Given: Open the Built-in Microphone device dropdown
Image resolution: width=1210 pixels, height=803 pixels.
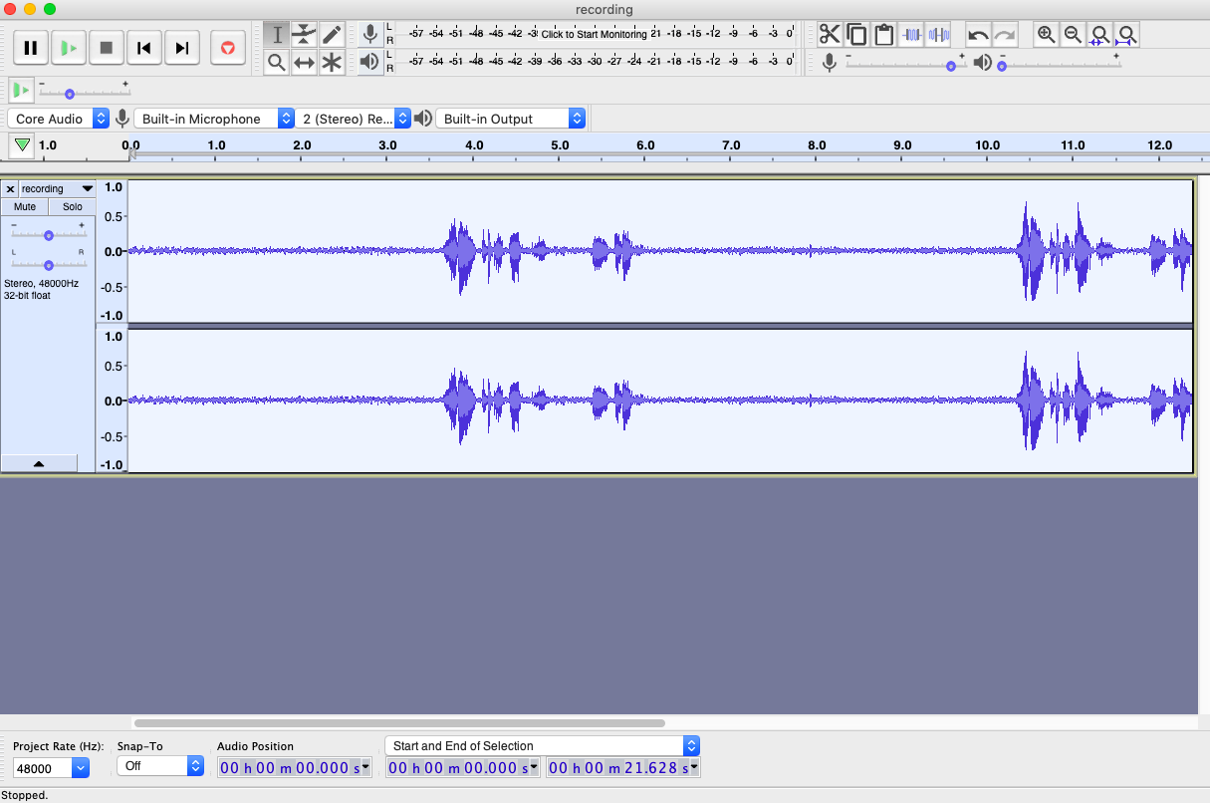Looking at the screenshot, I should tap(214, 119).
